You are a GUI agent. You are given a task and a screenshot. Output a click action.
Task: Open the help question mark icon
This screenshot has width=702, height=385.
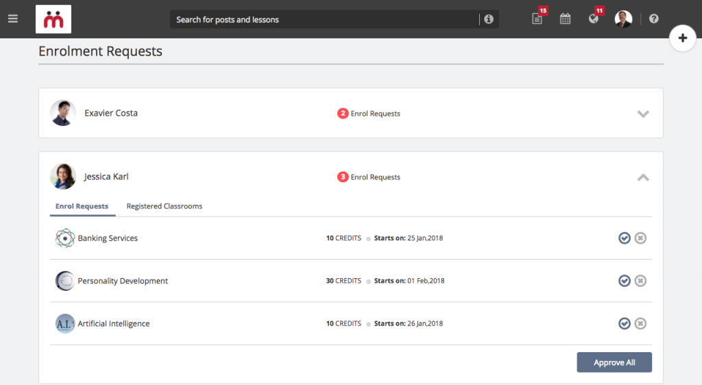tap(653, 18)
